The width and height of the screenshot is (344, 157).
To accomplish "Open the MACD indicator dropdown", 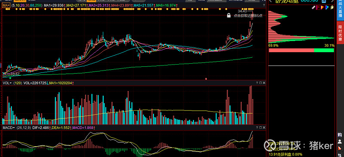I will (x=9, y=127).
